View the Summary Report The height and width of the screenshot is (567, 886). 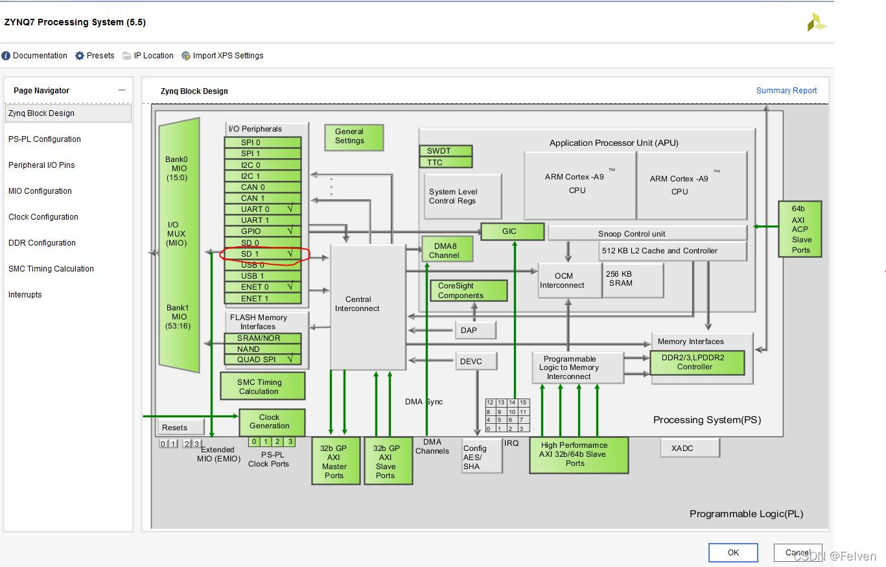pos(786,90)
